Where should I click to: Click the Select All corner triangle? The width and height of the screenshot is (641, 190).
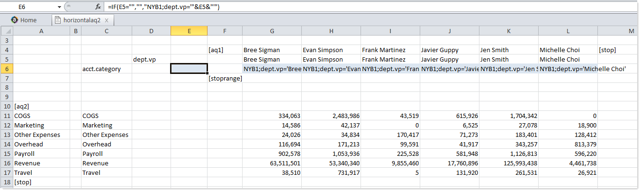pyautogui.click(x=7, y=31)
